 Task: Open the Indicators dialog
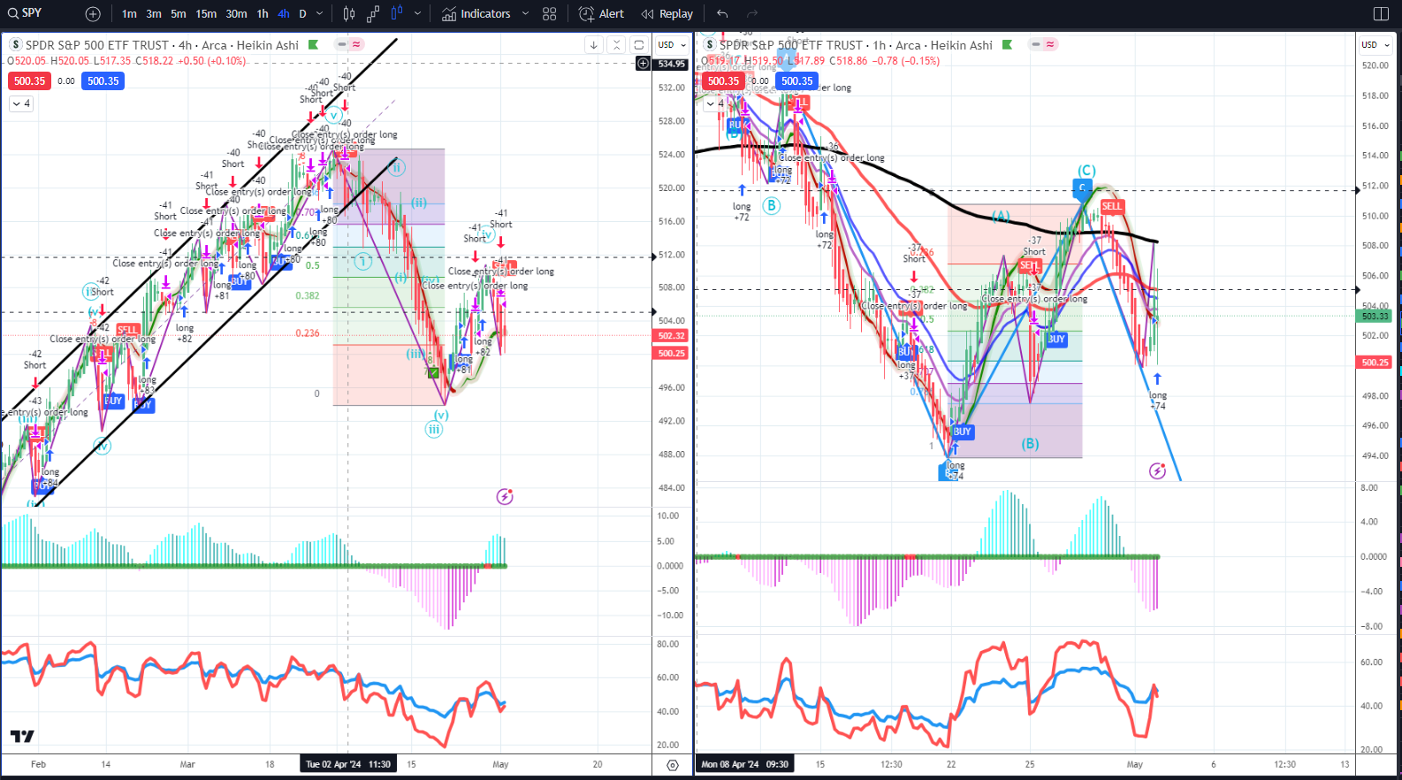(x=476, y=14)
